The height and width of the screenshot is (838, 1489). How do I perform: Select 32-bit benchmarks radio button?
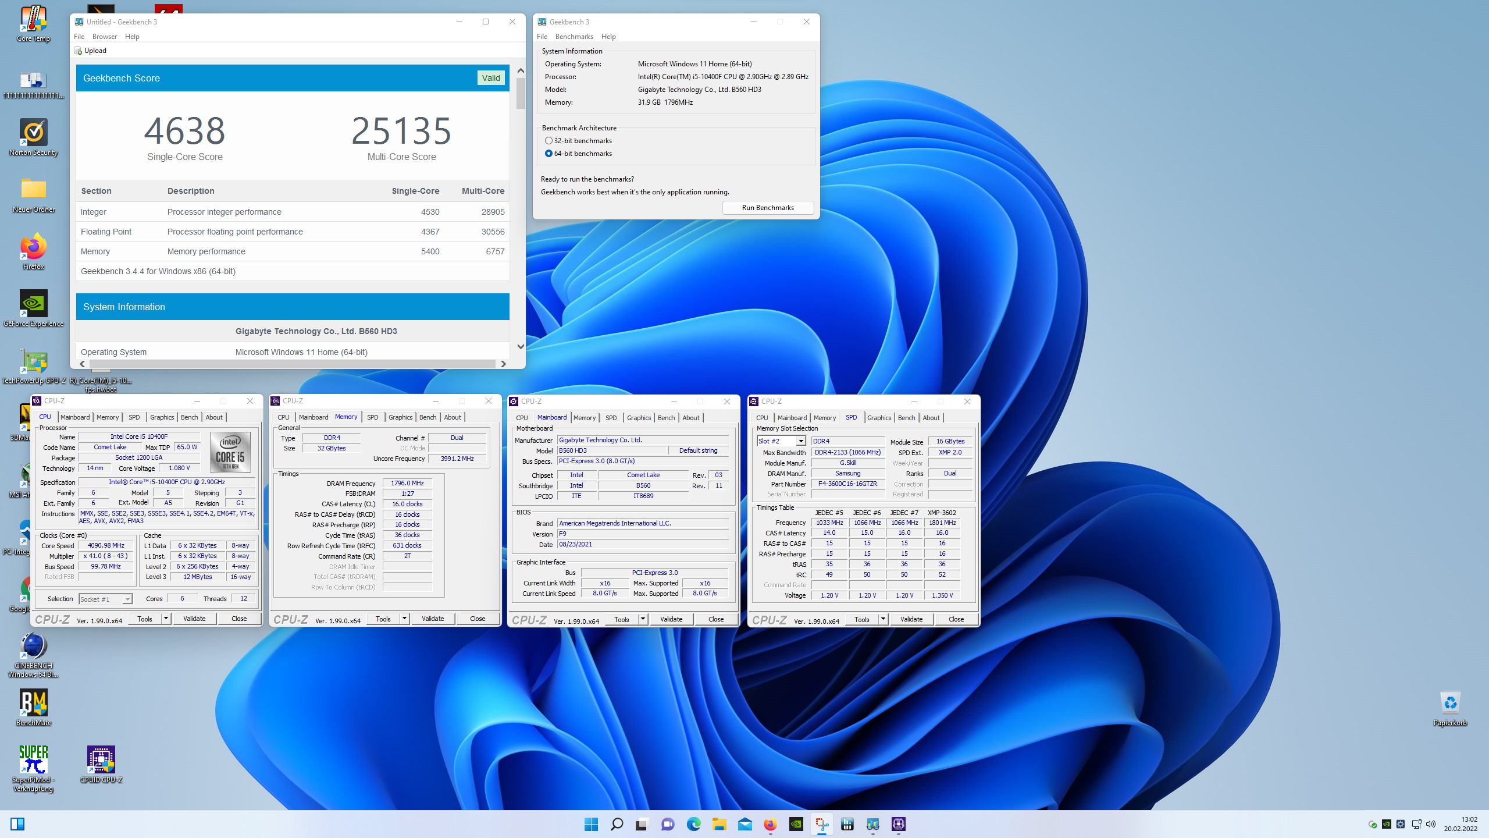pyautogui.click(x=548, y=141)
